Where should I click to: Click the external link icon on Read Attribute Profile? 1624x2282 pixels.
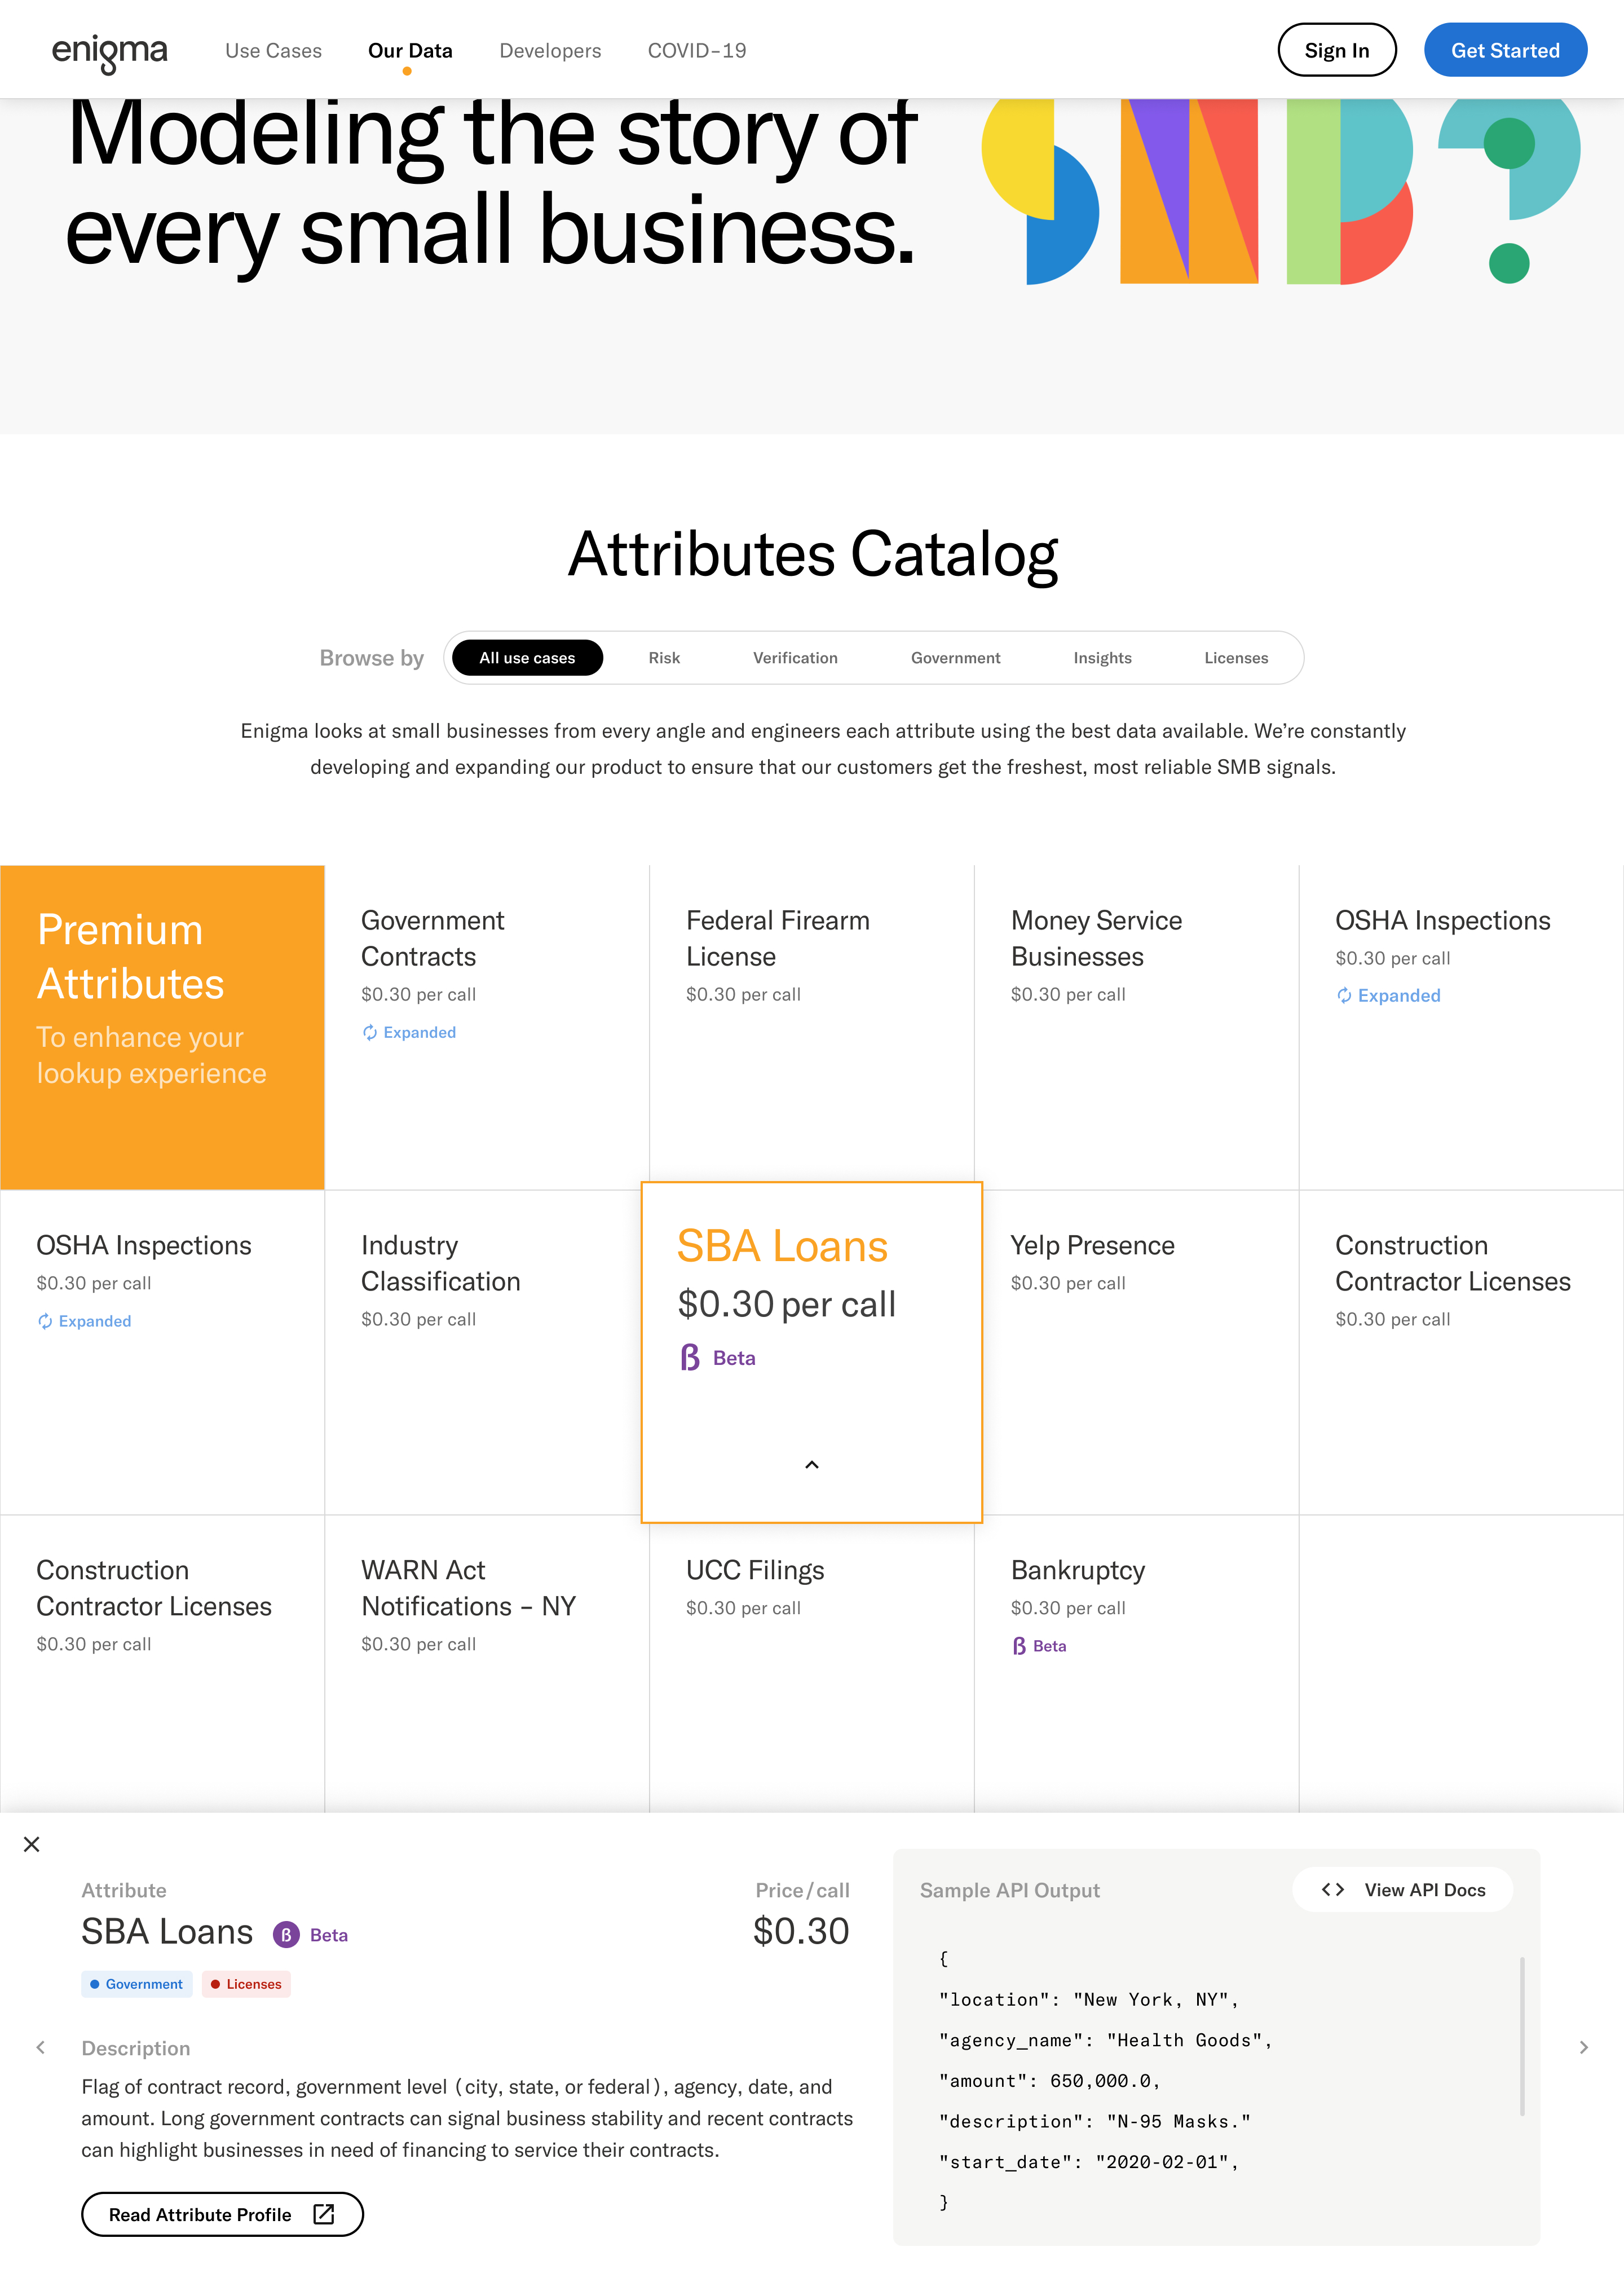click(x=324, y=2215)
